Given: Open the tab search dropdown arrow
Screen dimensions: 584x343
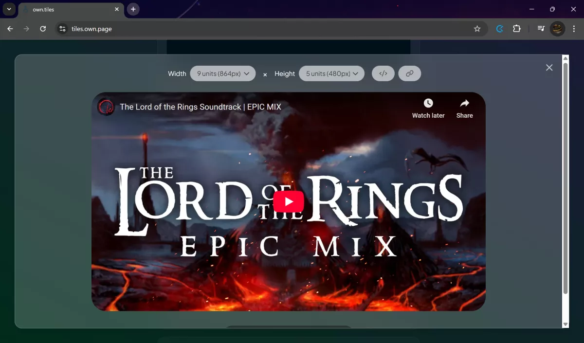Looking at the screenshot, I should 9,9.
